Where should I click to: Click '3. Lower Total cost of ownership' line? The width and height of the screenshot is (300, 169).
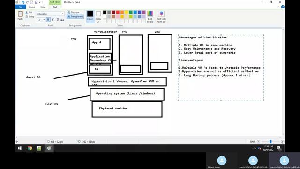(x=207, y=53)
